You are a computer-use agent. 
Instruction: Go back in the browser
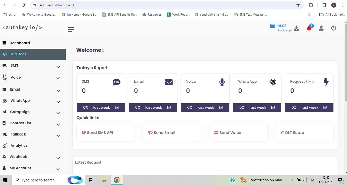5,5
